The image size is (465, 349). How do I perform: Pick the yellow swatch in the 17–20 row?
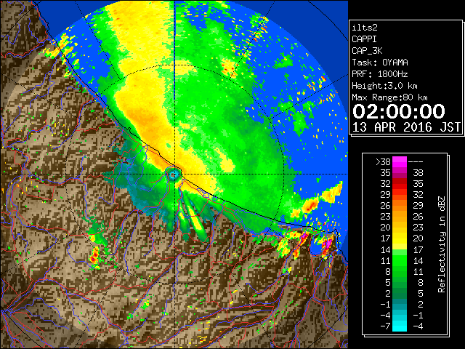[400, 238]
